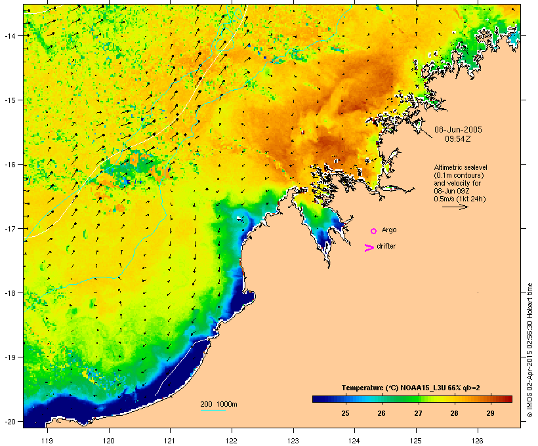Viewport: 538px width, 446px height.
Task: Click the cyan 200m contour legend line
Action: click(x=213, y=410)
